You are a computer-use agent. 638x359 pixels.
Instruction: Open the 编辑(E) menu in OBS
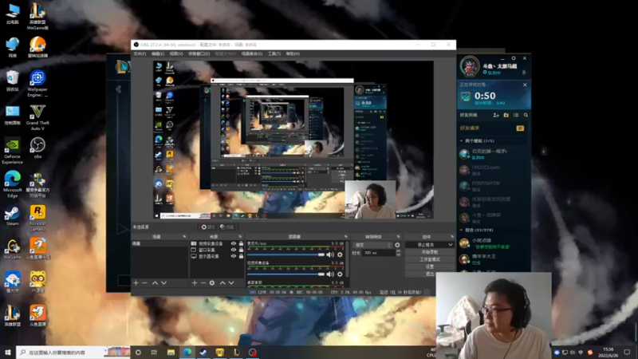(x=157, y=53)
